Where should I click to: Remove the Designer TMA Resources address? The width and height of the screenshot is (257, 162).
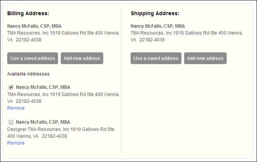point(16,143)
